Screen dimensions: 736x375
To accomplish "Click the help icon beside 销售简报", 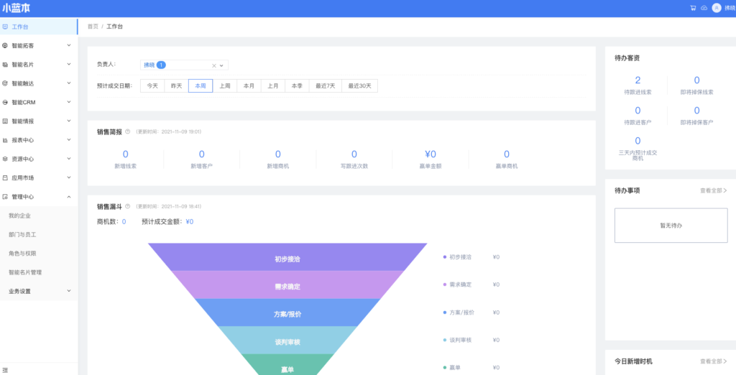I will pyautogui.click(x=127, y=131).
